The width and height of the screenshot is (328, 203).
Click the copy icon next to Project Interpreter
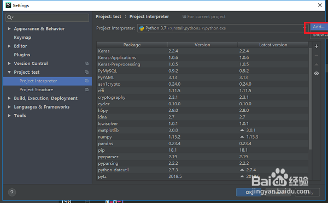86,81
